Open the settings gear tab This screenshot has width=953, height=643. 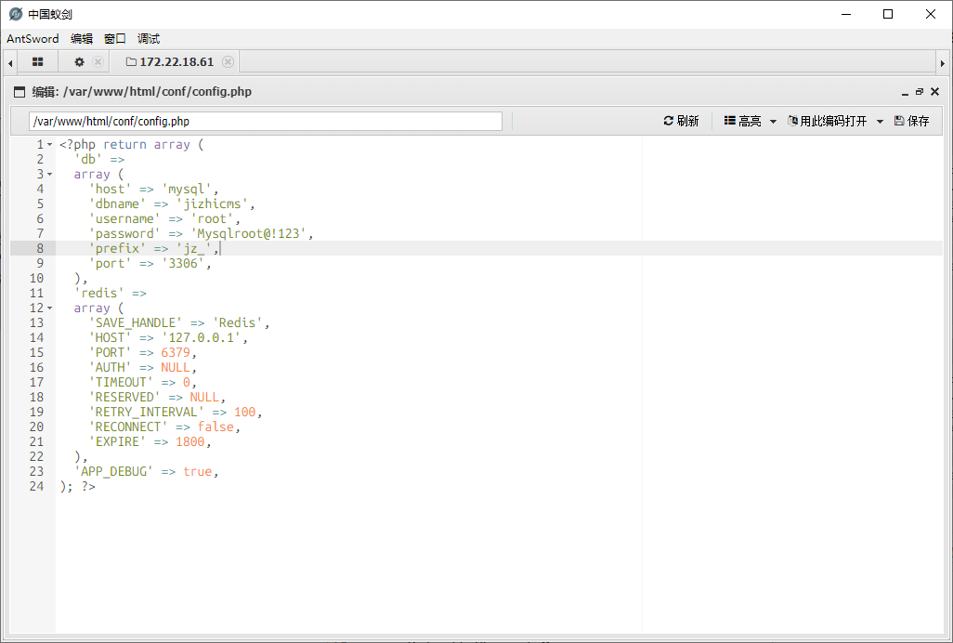(79, 62)
